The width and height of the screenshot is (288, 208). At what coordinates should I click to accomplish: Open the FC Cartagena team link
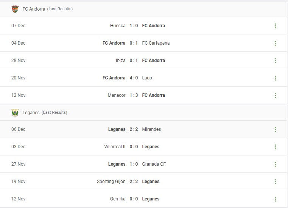tap(156, 43)
